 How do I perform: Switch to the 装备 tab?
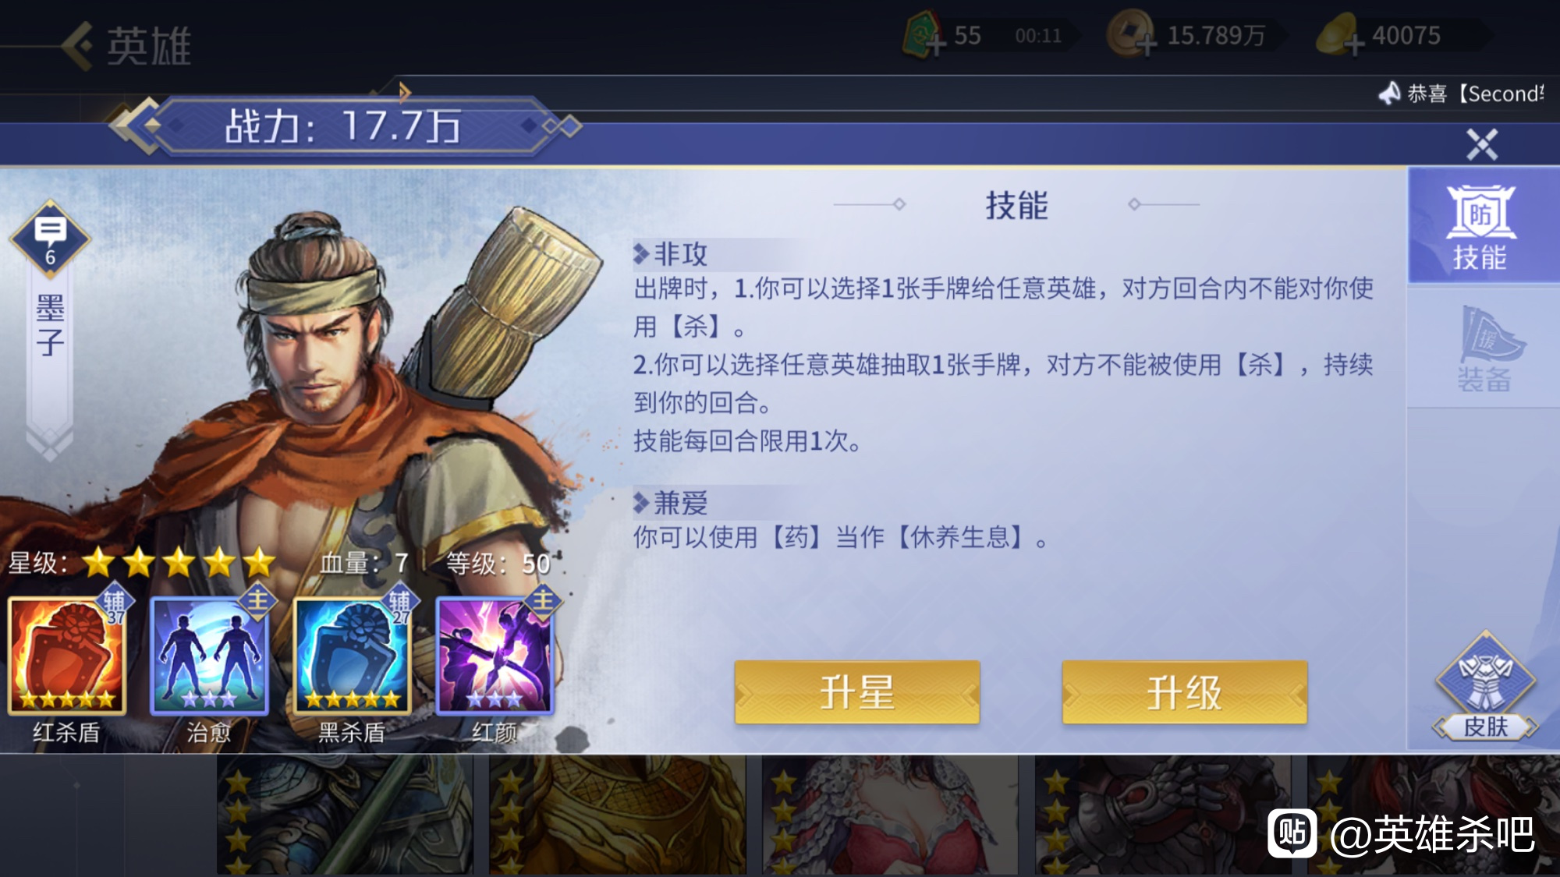point(1484,348)
